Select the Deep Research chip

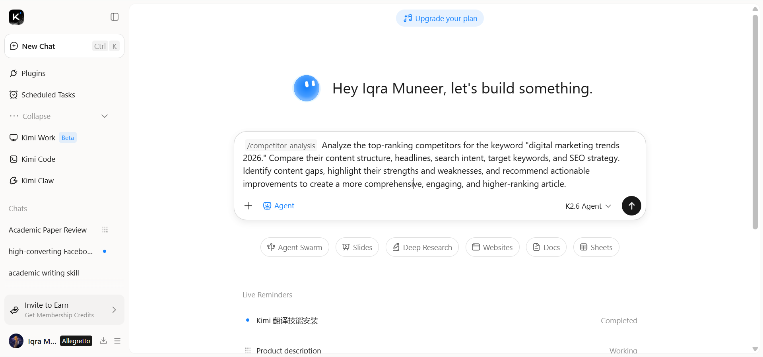click(422, 247)
